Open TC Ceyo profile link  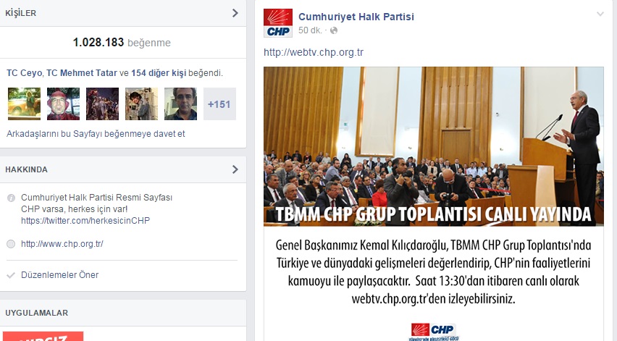tap(24, 73)
